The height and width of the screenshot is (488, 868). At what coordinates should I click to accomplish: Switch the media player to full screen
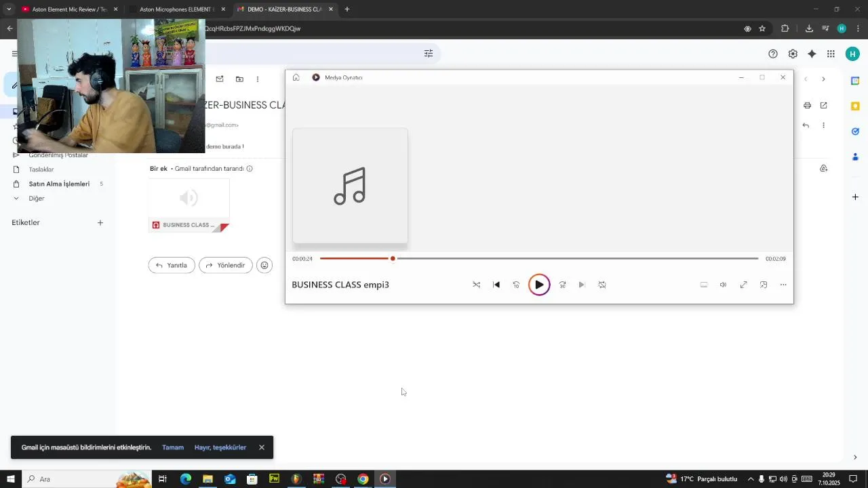743,285
